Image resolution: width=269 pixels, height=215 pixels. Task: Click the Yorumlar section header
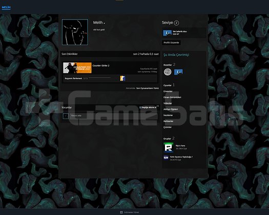67,107
